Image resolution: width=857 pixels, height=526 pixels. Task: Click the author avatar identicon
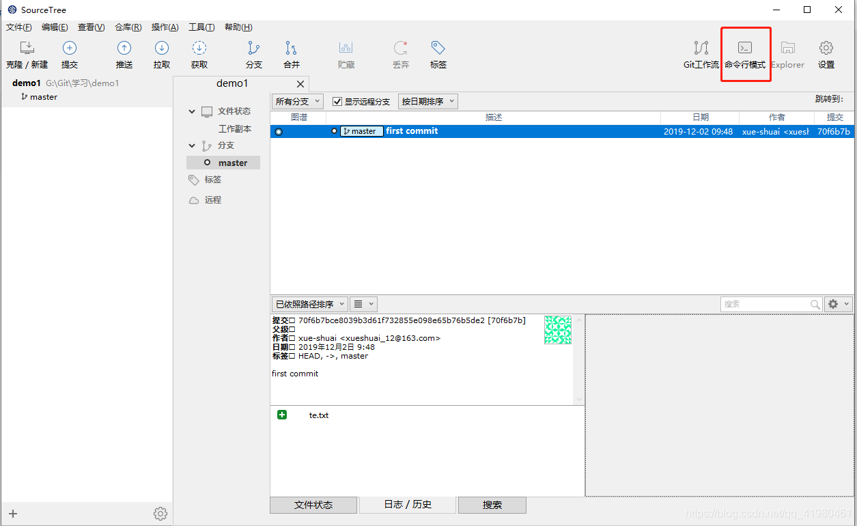(x=558, y=329)
